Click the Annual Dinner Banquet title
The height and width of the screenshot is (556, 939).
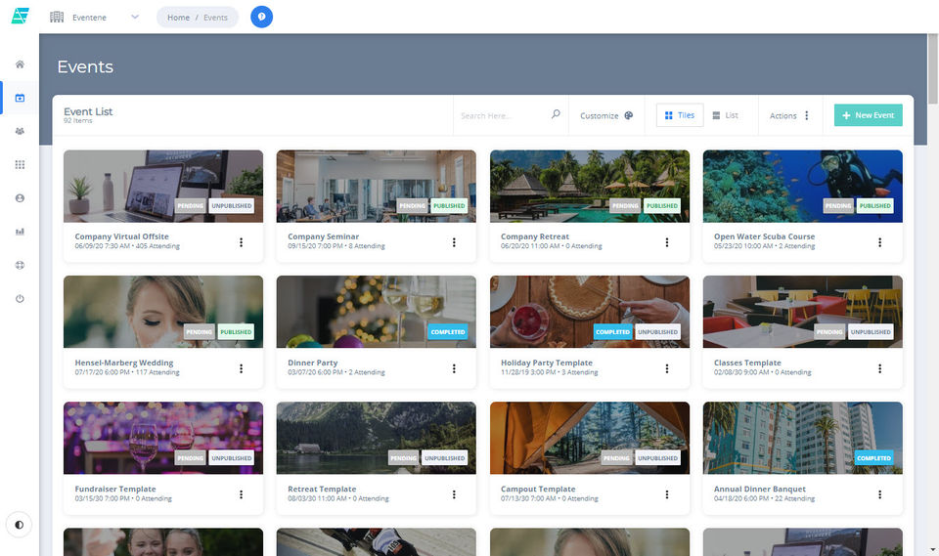pyautogui.click(x=759, y=489)
